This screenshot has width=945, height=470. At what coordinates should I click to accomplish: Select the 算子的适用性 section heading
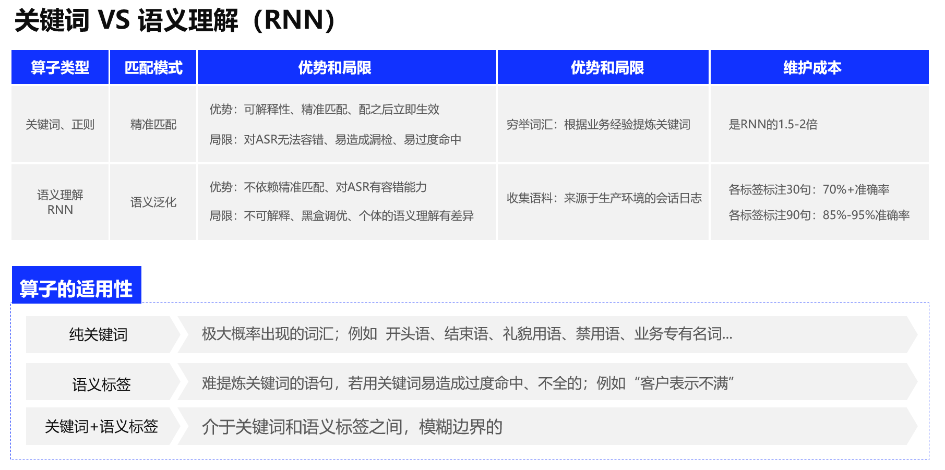click(x=76, y=285)
